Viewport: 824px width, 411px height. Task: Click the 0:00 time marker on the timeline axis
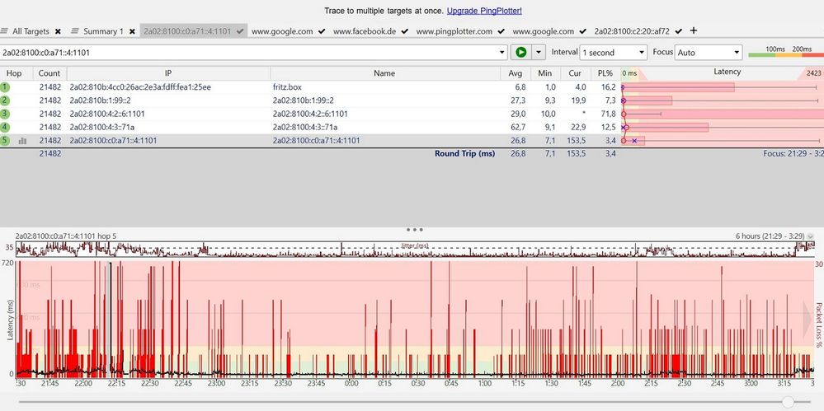click(351, 384)
